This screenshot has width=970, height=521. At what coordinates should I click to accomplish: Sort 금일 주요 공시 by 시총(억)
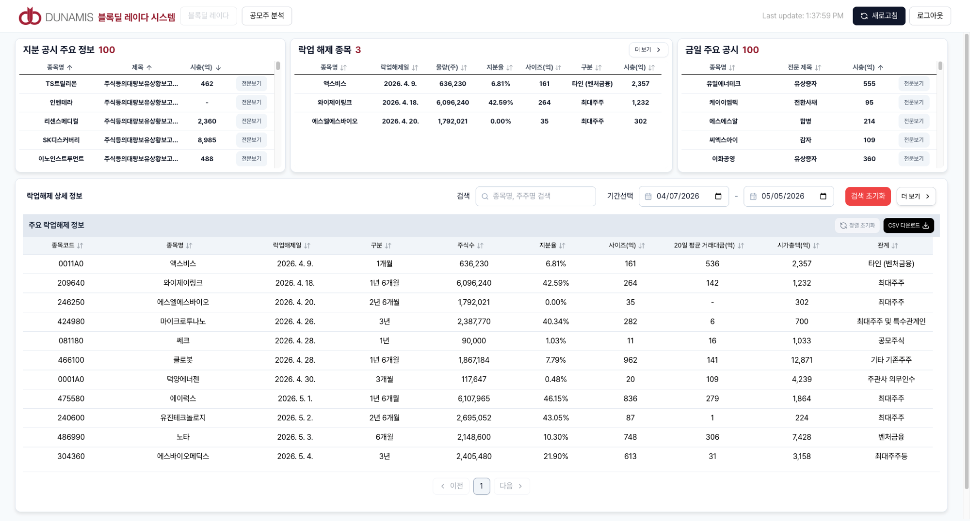[880, 67]
